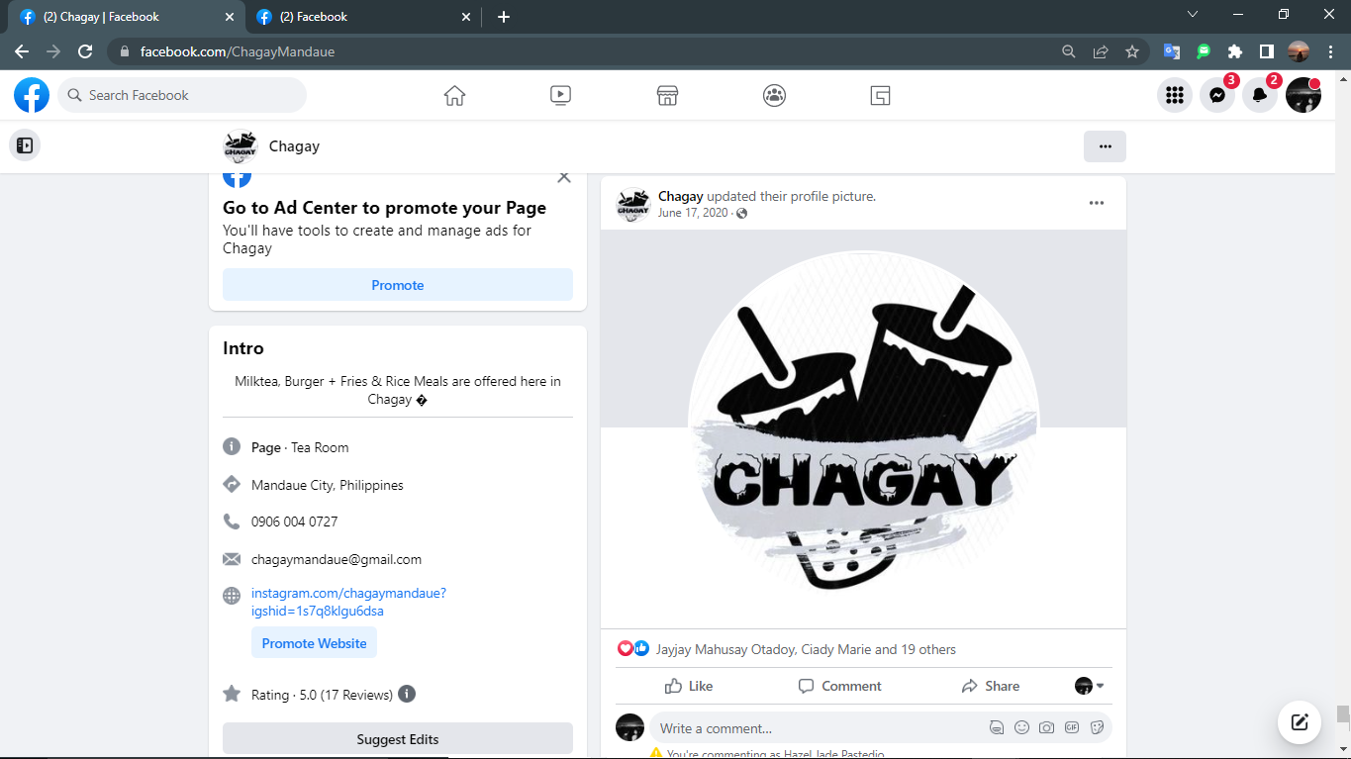
Task: Open the browser zoom magnifier icon
Action: point(1068,51)
